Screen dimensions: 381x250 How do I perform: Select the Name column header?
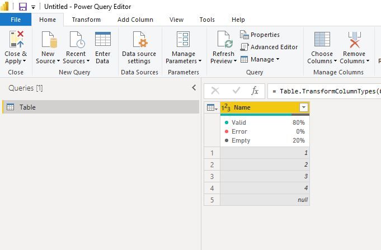pyautogui.click(x=265, y=107)
